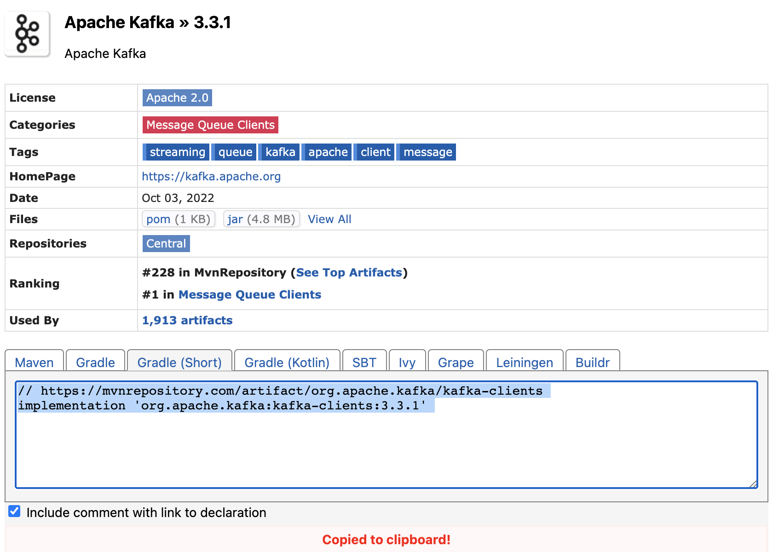This screenshot has width=773, height=552.
Task: Select the Gradle (Kotlin) tab
Action: coord(287,362)
